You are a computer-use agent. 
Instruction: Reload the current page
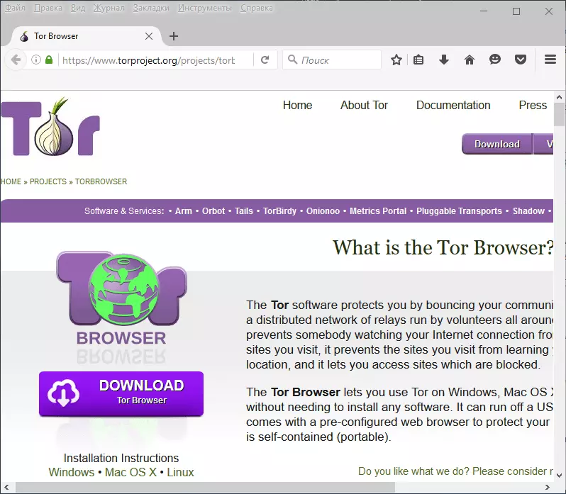tap(265, 60)
